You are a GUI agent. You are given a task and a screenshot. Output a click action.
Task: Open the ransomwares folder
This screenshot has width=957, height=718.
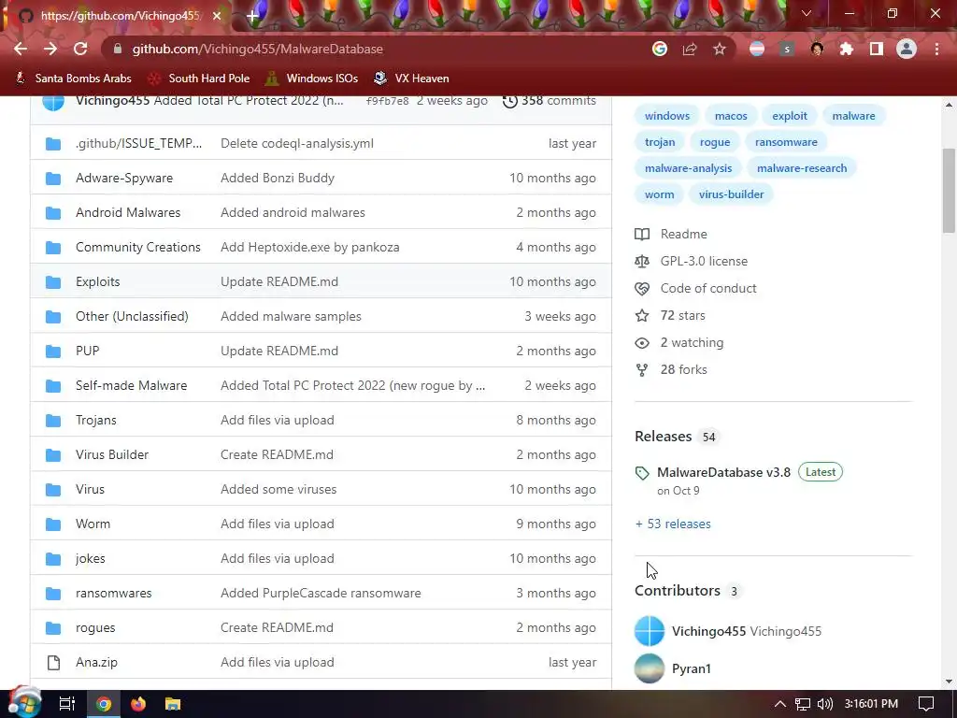point(113,594)
